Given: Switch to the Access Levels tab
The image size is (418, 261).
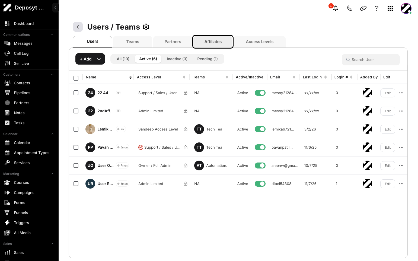Looking at the screenshot, I should point(260,42).
